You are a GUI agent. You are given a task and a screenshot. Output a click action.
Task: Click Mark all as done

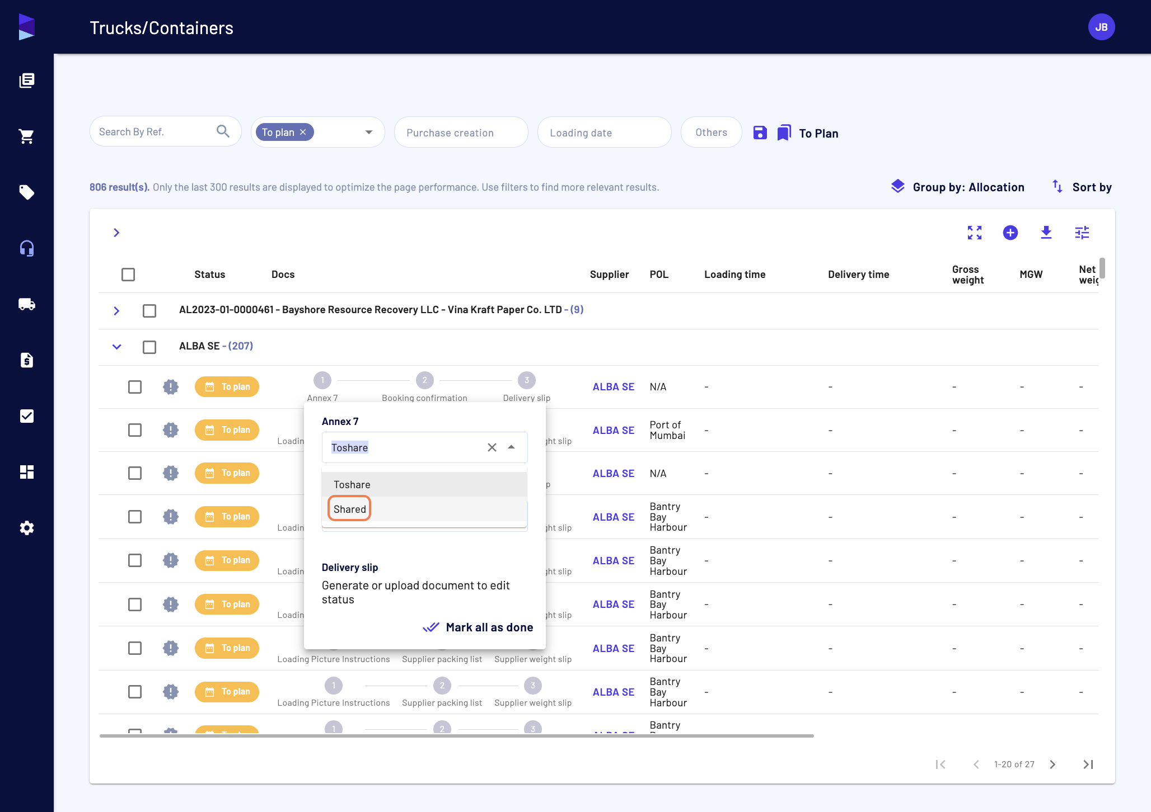[478, 627]
